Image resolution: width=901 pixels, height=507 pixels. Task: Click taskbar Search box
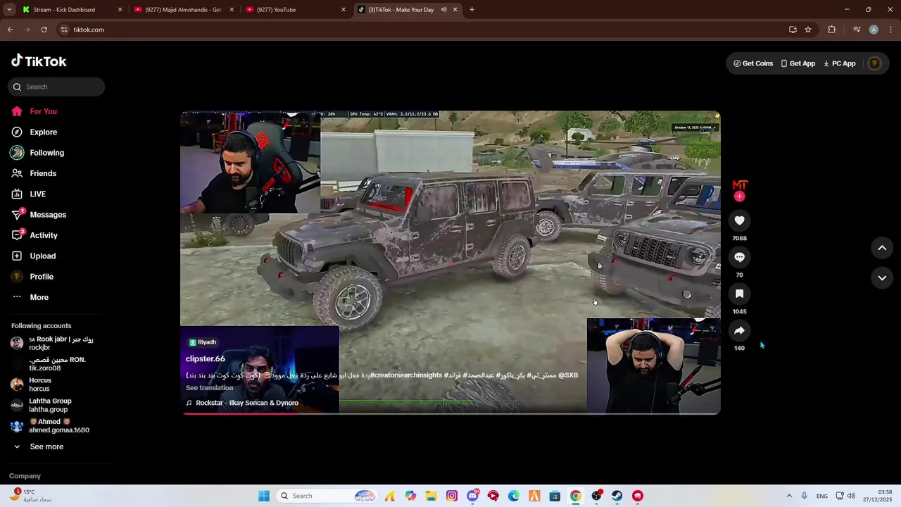(x=327, y=496)
